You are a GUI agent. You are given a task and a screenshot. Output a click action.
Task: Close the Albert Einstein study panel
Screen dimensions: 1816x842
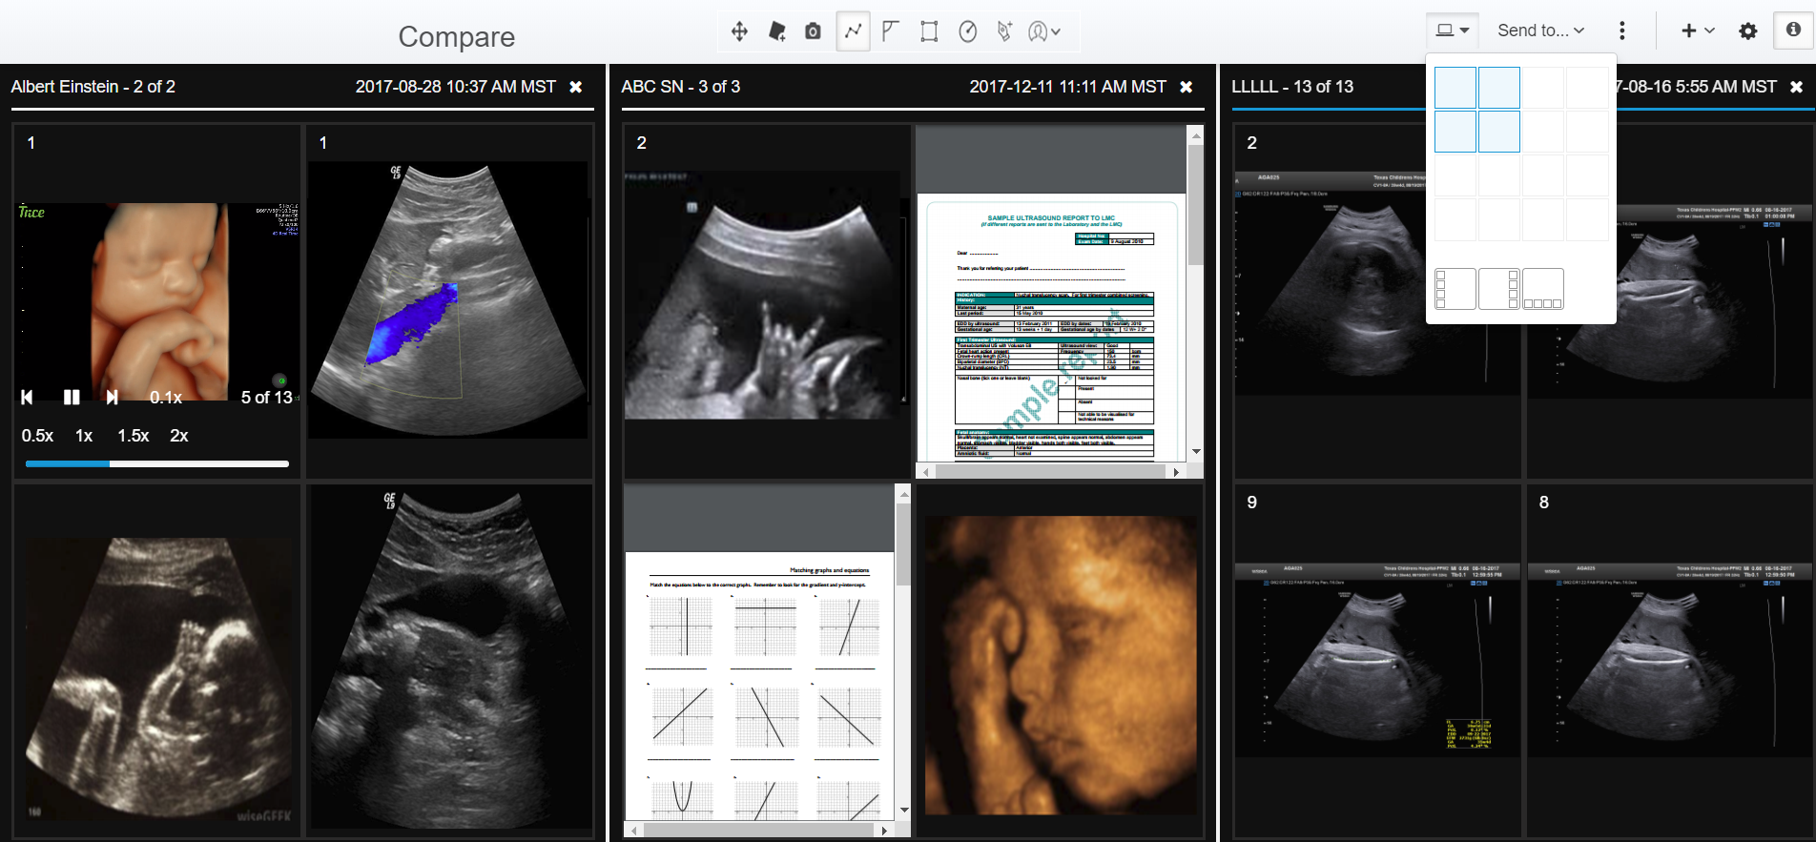[576, 87]
